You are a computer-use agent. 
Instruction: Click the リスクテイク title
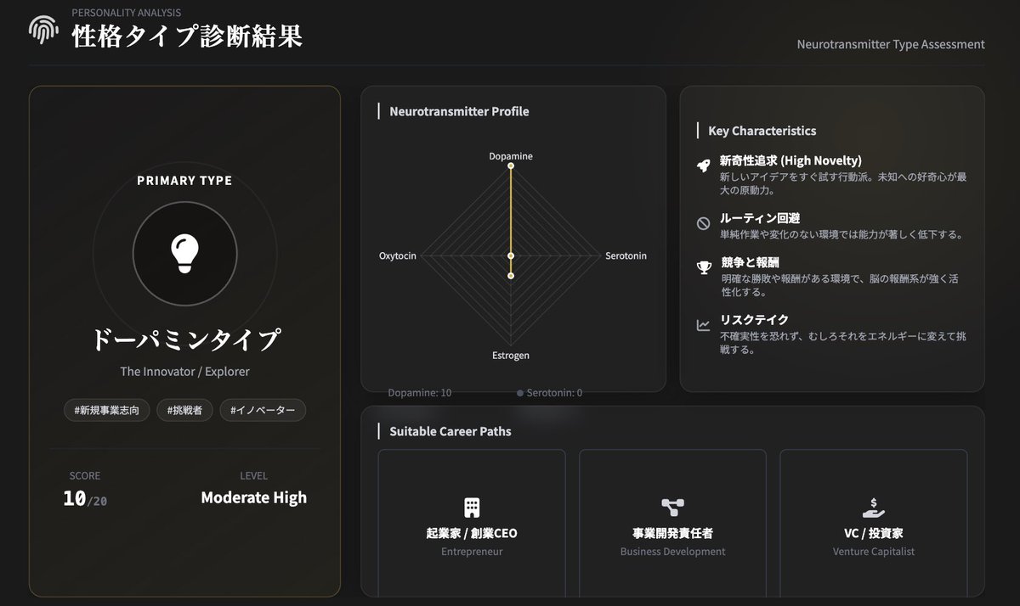click(x=755, y=320)
